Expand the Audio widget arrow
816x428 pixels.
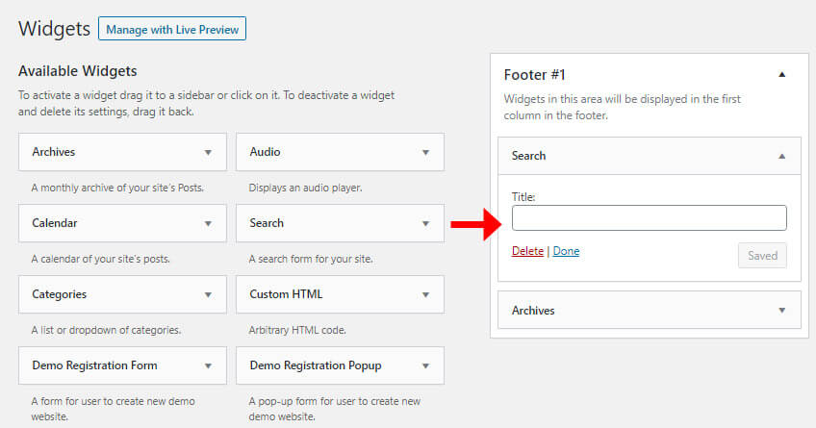click(425, 152)
